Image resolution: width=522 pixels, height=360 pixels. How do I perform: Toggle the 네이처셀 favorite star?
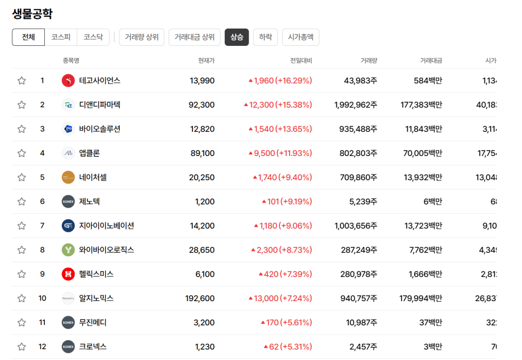pyautogui.click(x=22, y=177)
